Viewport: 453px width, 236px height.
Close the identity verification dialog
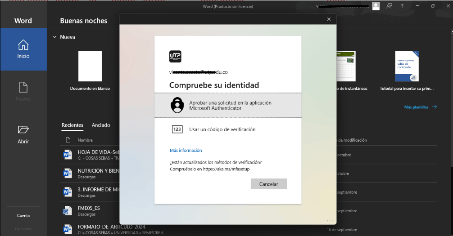coord(329,19)
